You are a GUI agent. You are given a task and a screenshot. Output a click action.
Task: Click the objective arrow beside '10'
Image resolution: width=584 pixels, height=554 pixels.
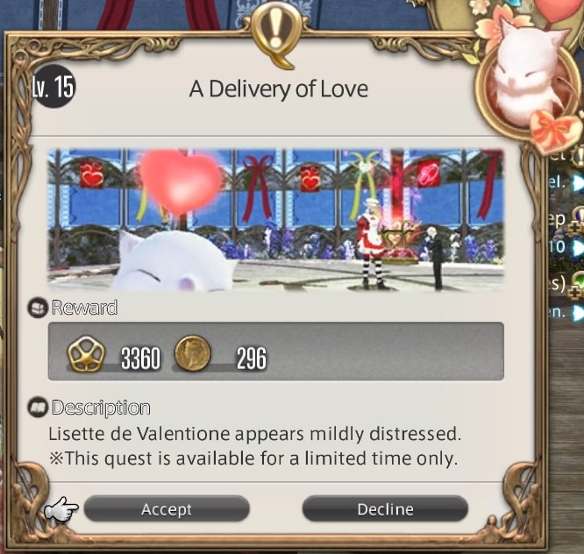578,247
